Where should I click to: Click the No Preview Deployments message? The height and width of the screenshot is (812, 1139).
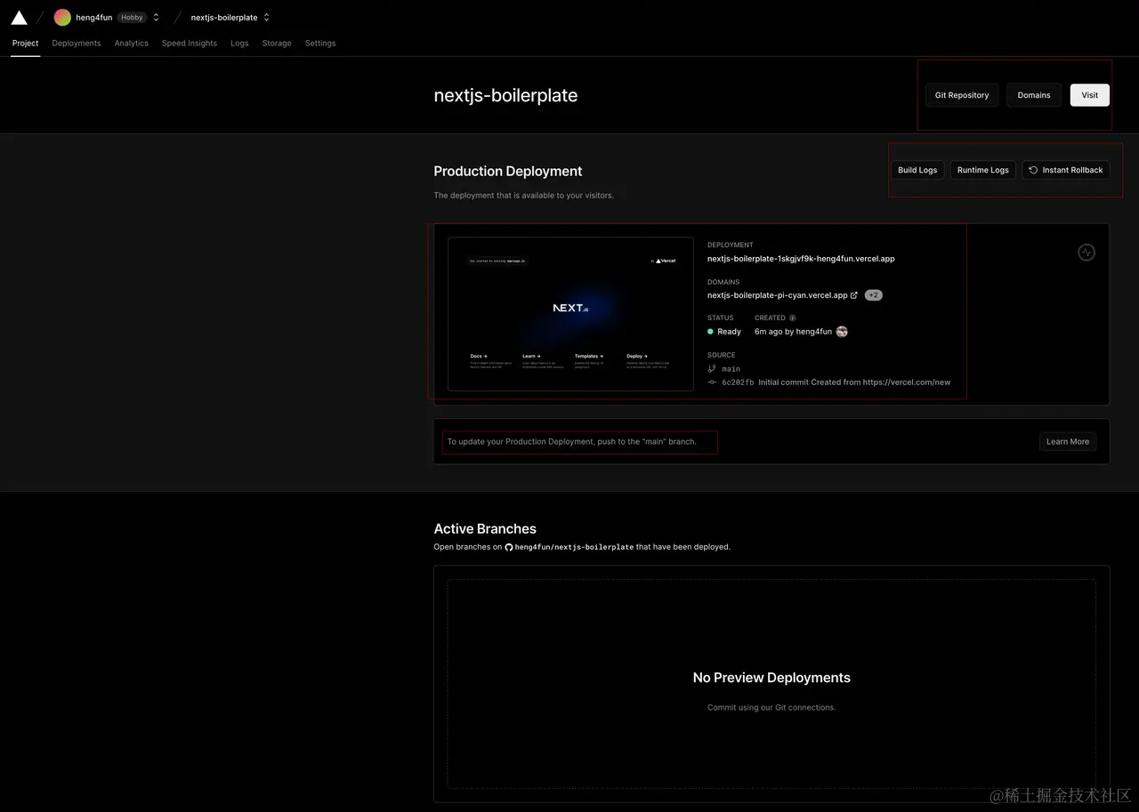[771, 678]
